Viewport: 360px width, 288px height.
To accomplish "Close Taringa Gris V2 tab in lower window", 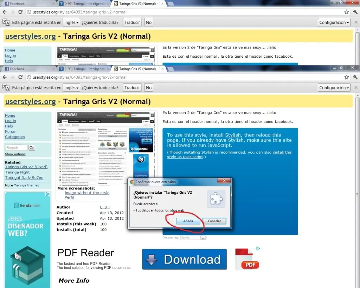I will [x=162, y=69].
